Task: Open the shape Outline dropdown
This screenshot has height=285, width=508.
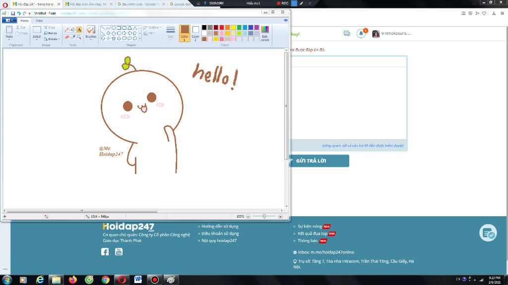Action: click(x=152, y=28)
